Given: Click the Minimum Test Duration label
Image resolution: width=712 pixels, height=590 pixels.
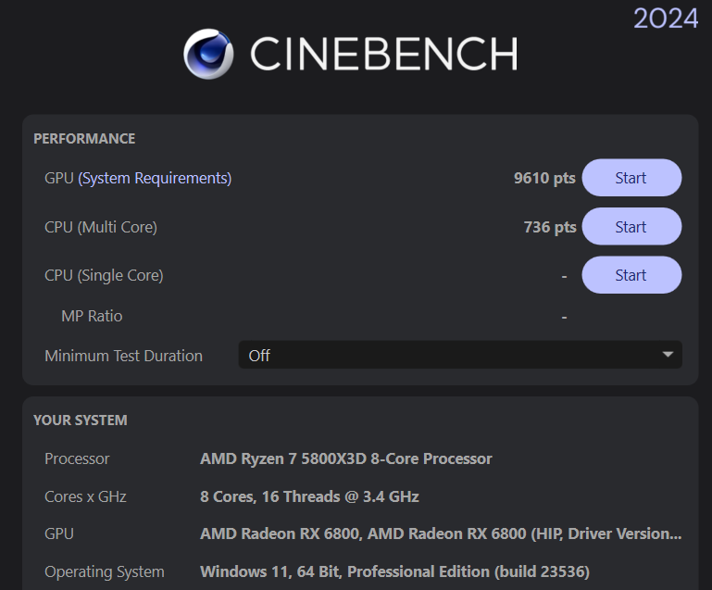Looking at the screenshot, I should pos(123,356).
